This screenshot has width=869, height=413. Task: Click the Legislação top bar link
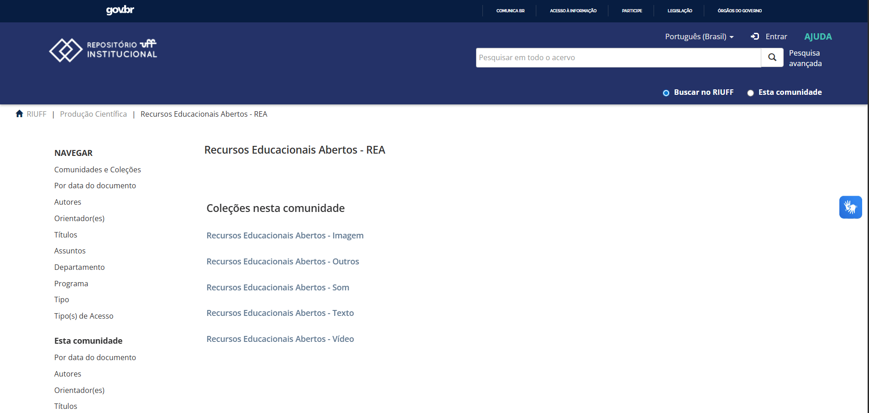(680, 10)
